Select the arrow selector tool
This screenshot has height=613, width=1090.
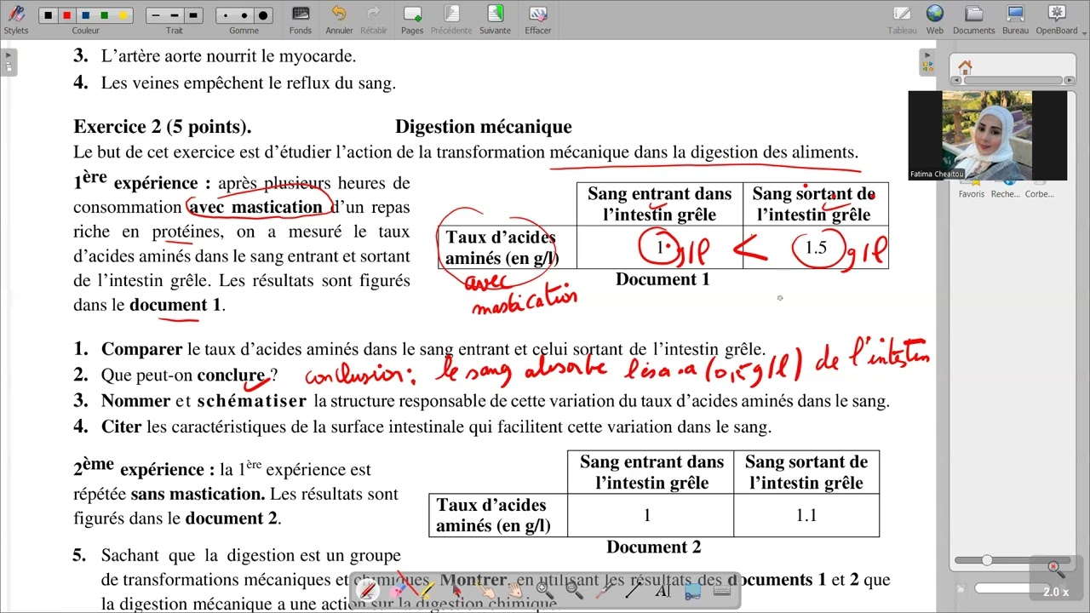tap(456, 591)
